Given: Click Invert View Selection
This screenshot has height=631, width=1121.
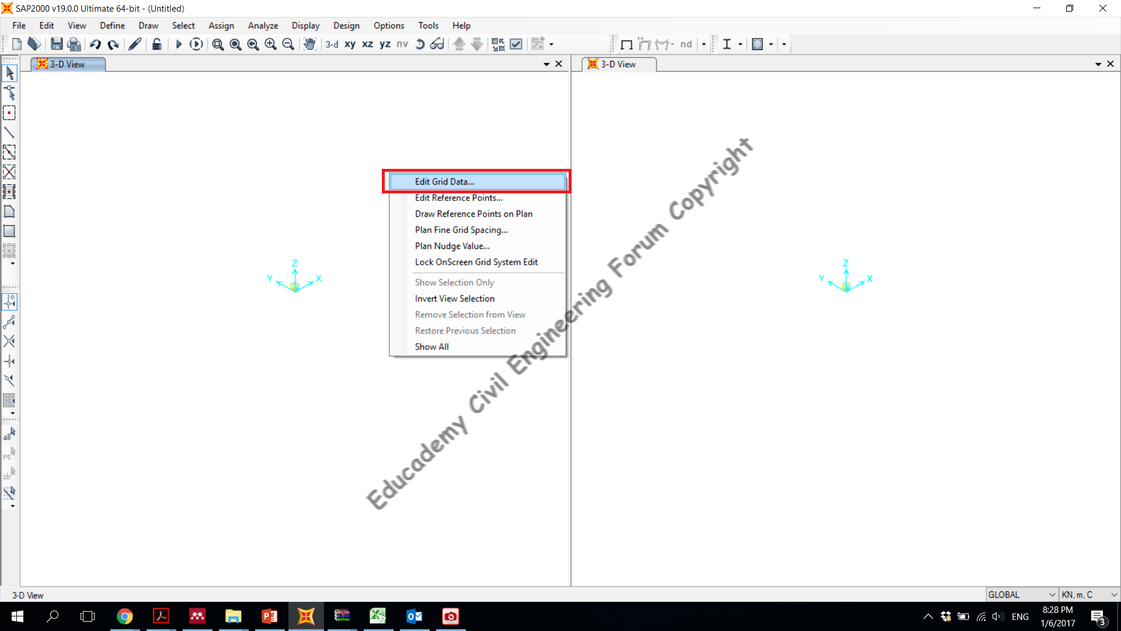Looking at the screenshot, I should (x=478, y=299).
